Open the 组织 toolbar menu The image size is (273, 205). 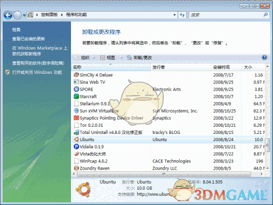(85, 57)
